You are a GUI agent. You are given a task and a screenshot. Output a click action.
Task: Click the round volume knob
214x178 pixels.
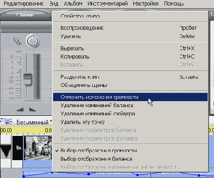coord(33,41)
